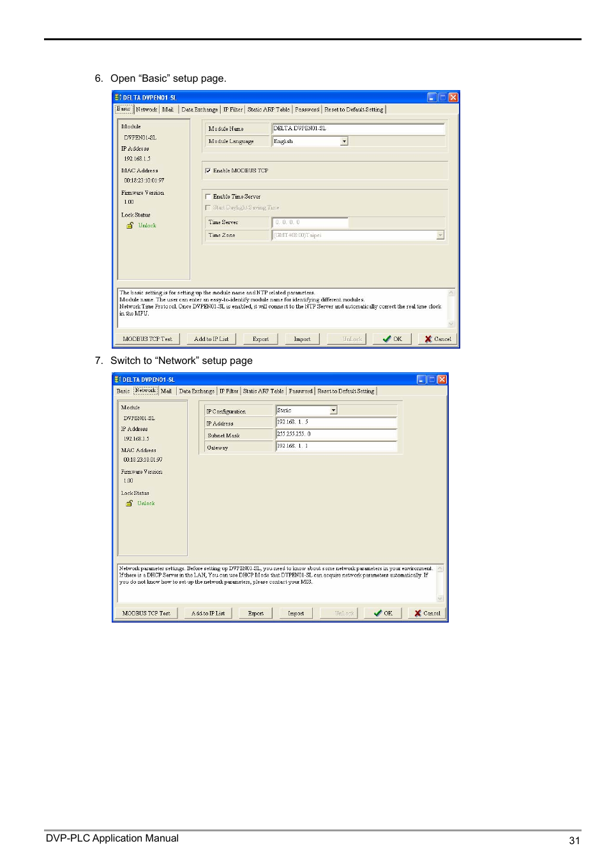
Task: Toggle Start Daylight Saving Time checkbox
Action: tap(208, 208)
